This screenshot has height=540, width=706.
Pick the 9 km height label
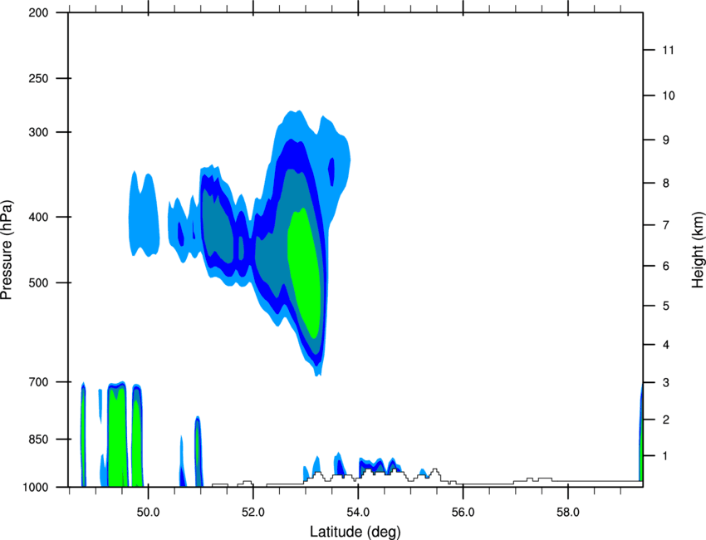click(666, 140)
